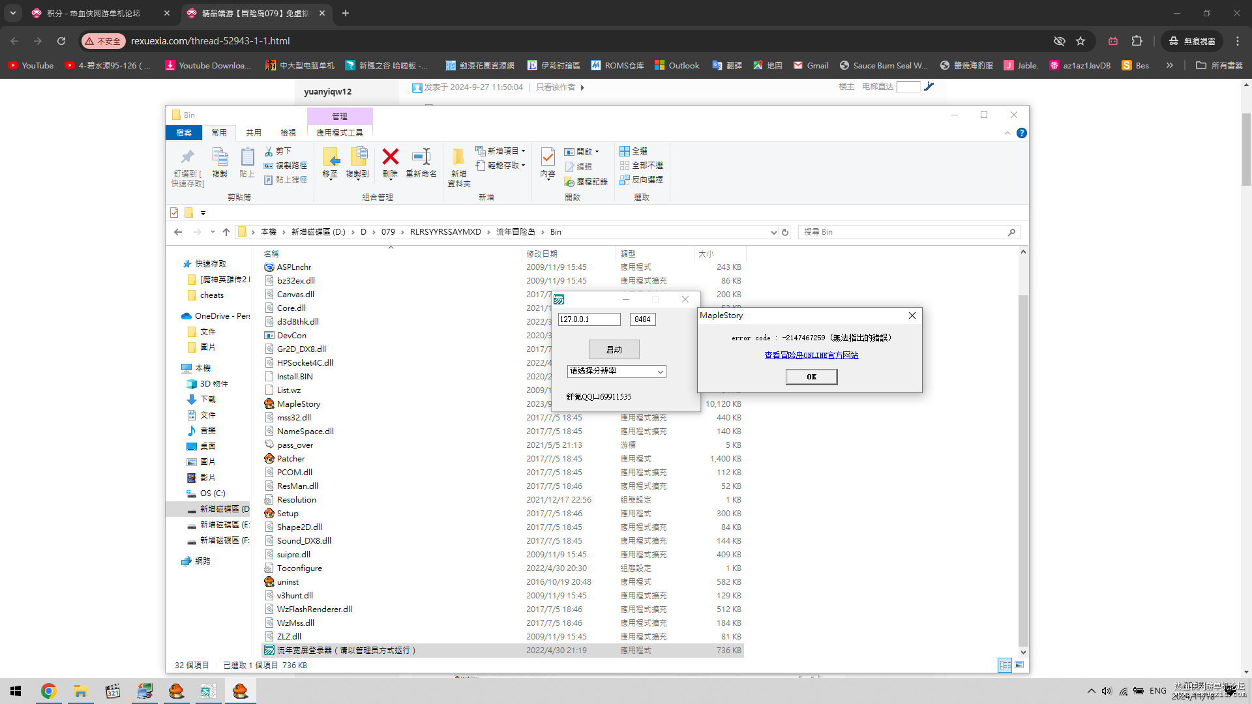
Task: Click the refresh icon beside address bar
Action: pos(785,232)
